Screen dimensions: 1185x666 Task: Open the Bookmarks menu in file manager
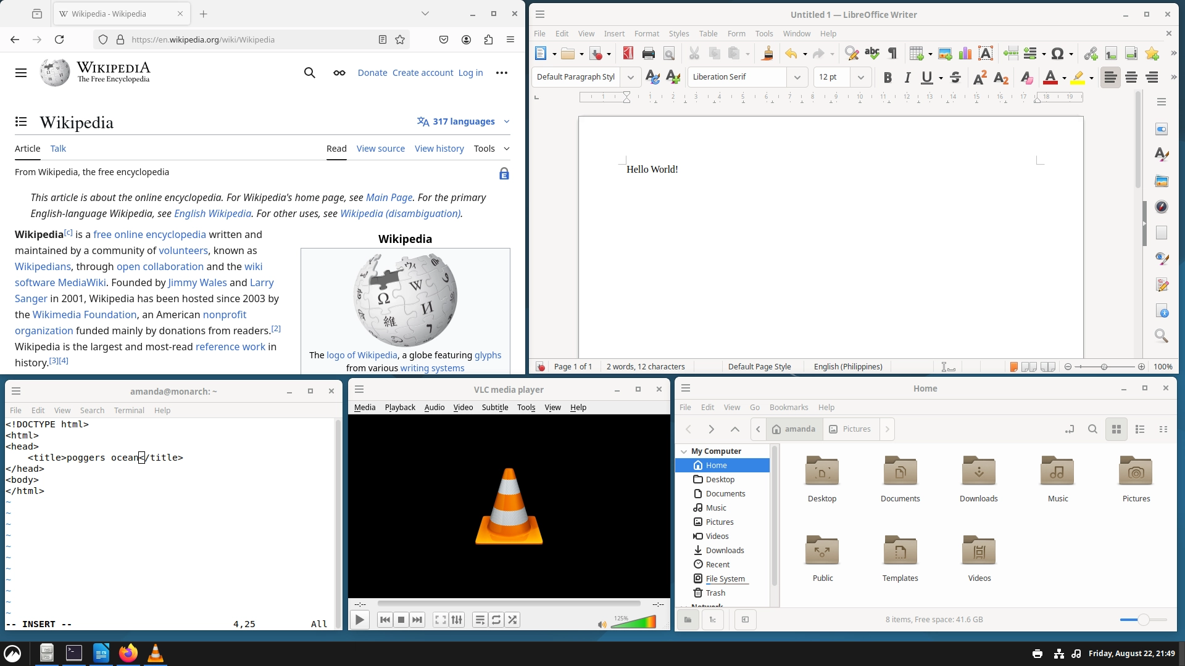(x=788, y=407)
